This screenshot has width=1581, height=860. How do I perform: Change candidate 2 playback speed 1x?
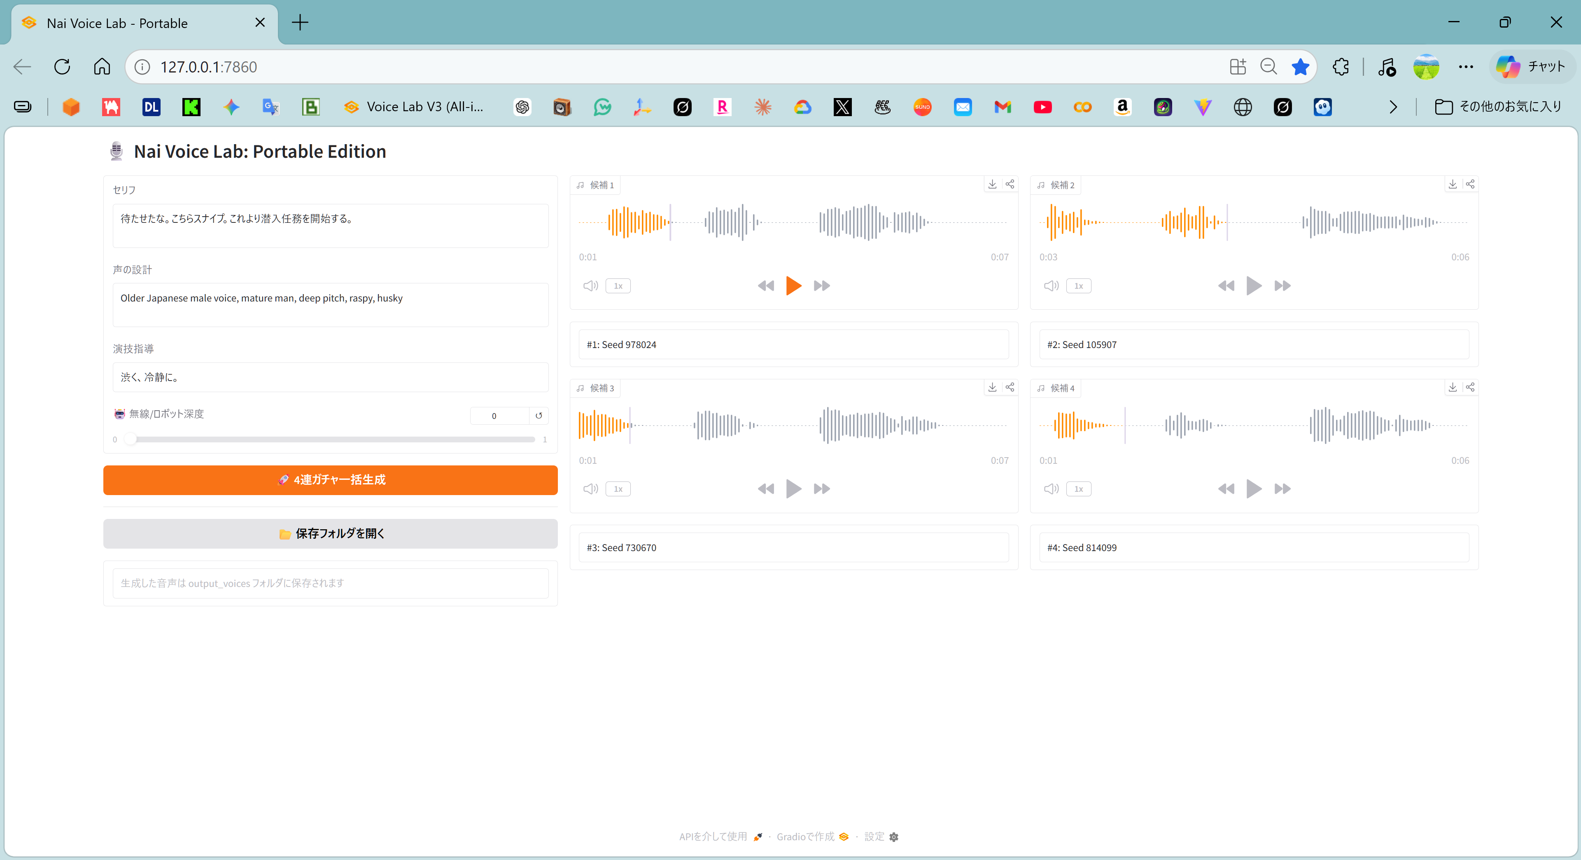[1078, 285]
